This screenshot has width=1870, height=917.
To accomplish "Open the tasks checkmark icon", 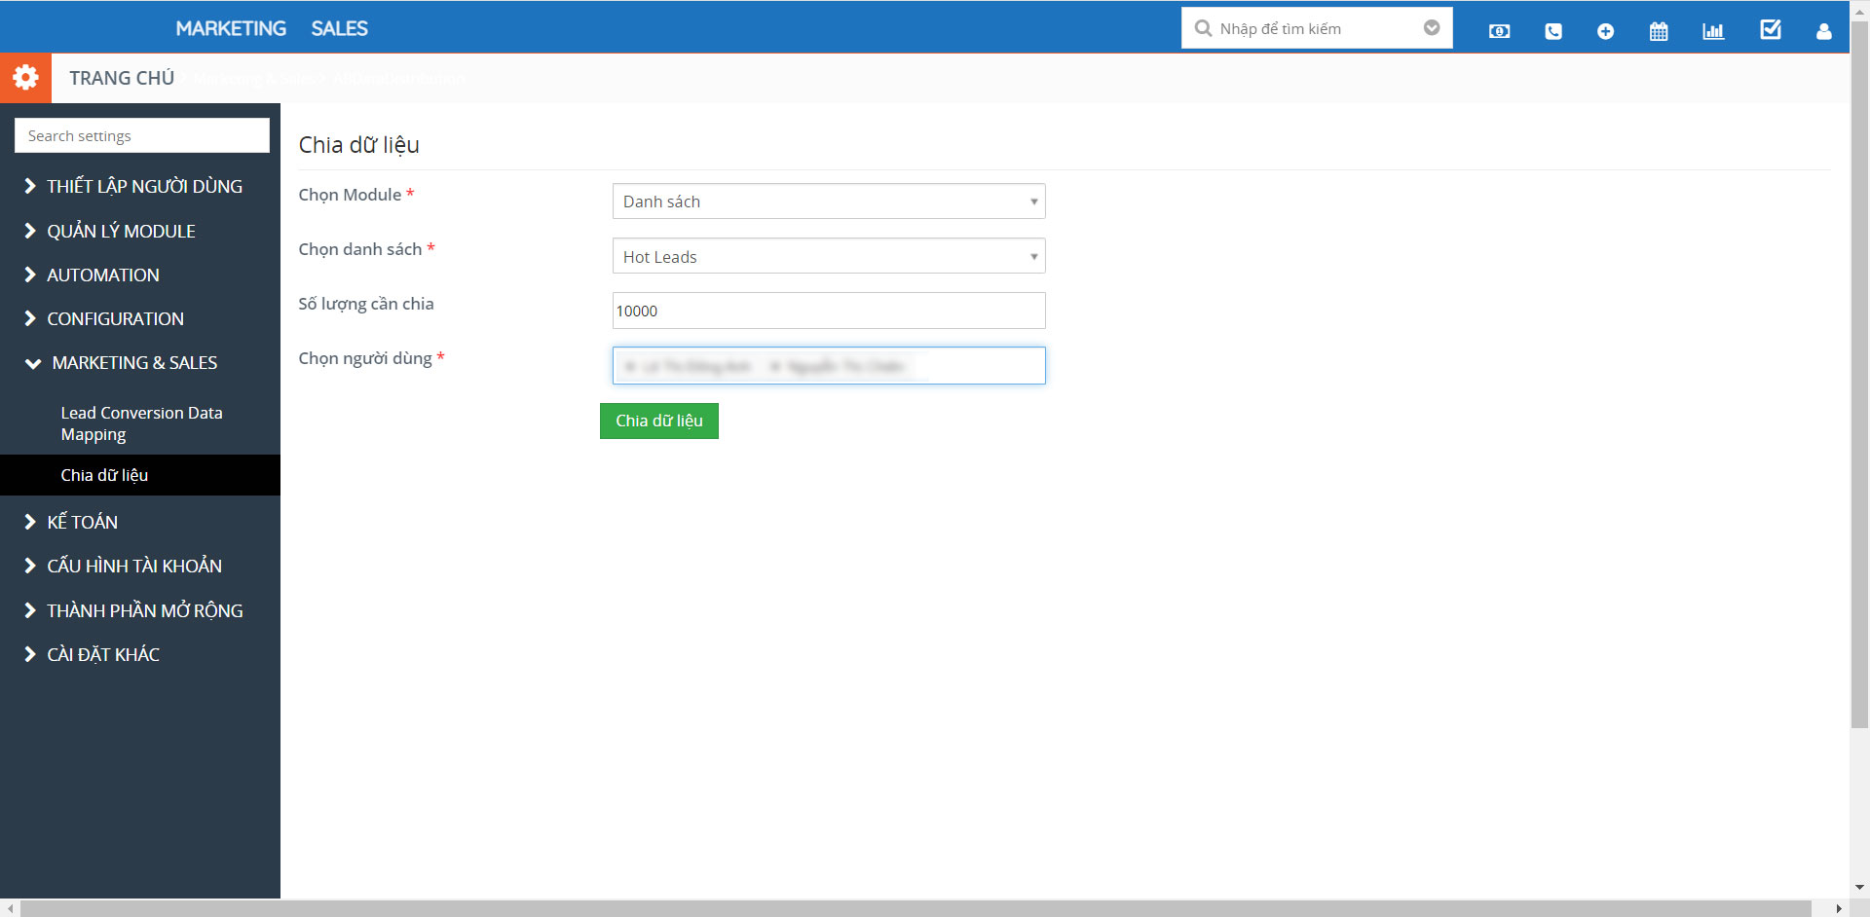I will point(1771,29).
